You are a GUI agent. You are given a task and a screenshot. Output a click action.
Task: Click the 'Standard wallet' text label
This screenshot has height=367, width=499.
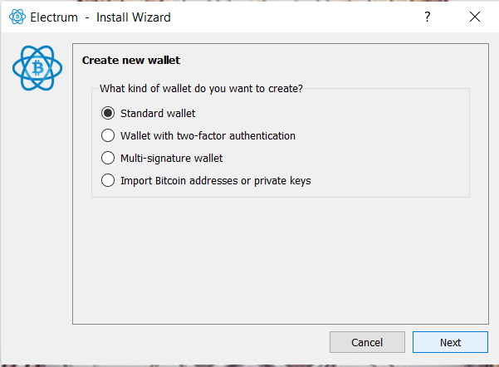(158, 113)
